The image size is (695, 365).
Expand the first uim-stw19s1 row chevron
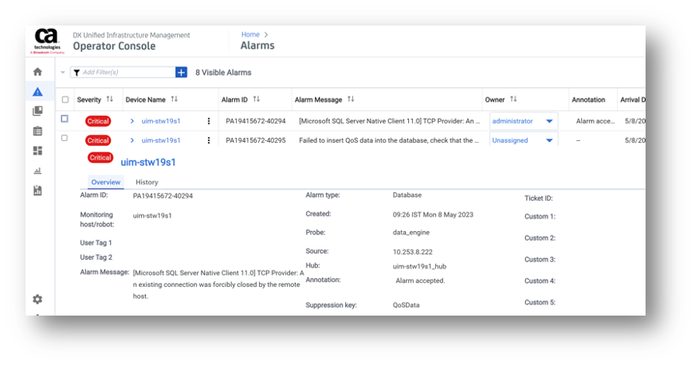pyautogui.click(x=132, y=121)
